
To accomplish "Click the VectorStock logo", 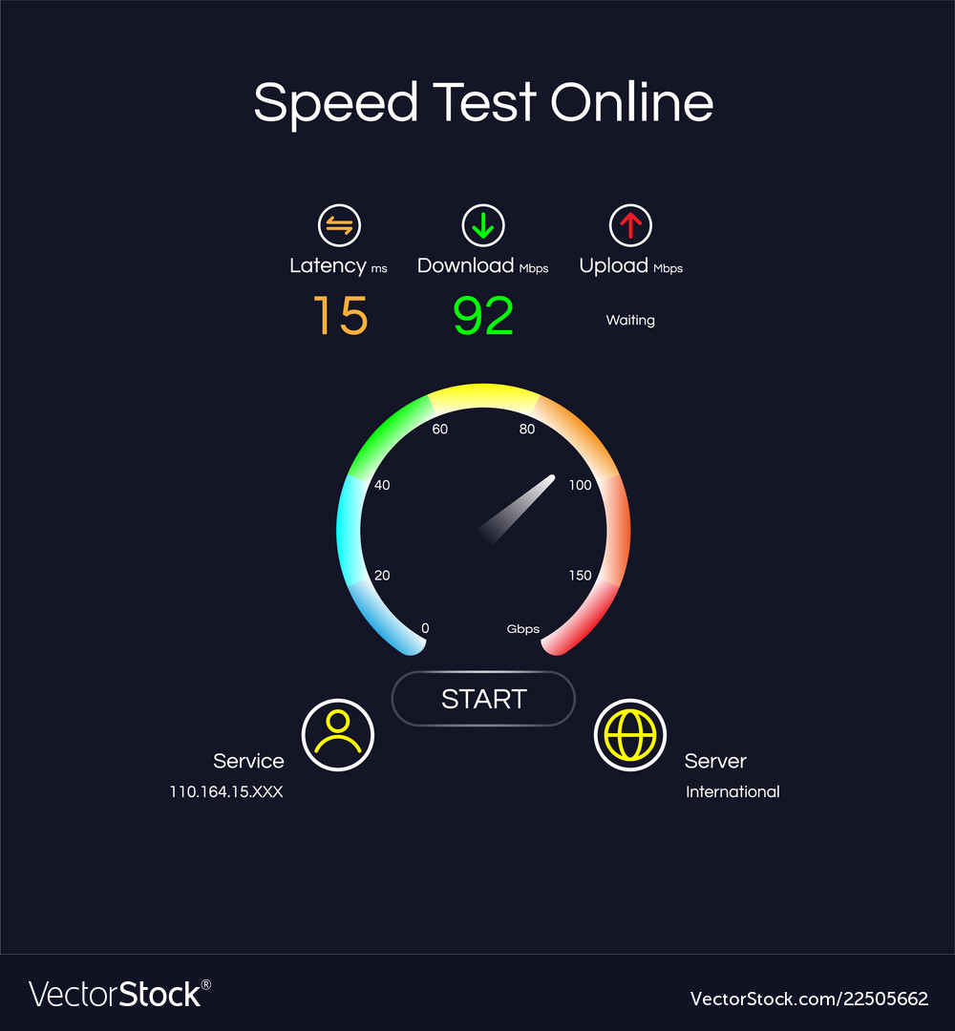I will [119, 994].
